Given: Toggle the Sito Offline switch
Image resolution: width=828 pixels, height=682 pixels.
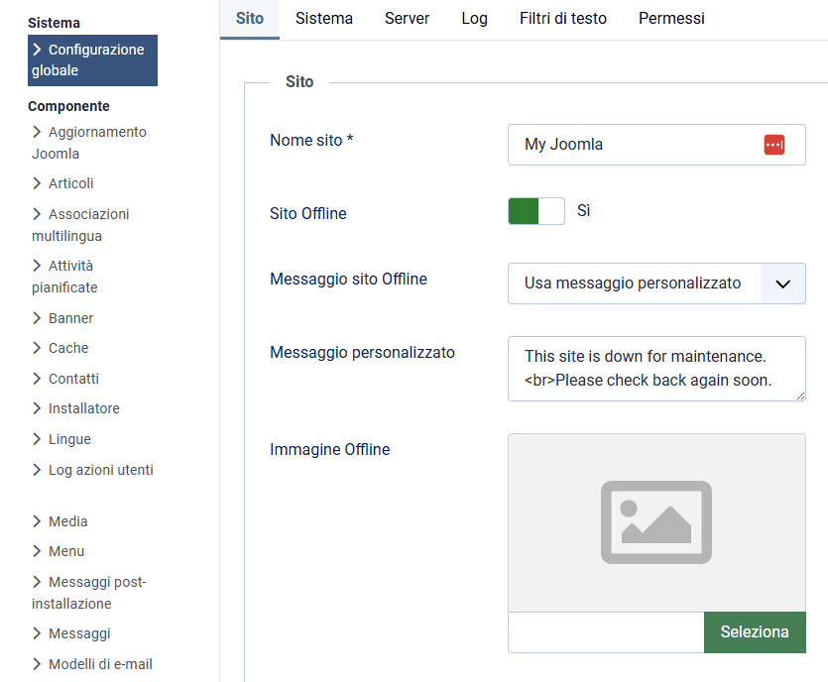Looking at the screenshot, I should pyautogui.click(x=535, y=211).
